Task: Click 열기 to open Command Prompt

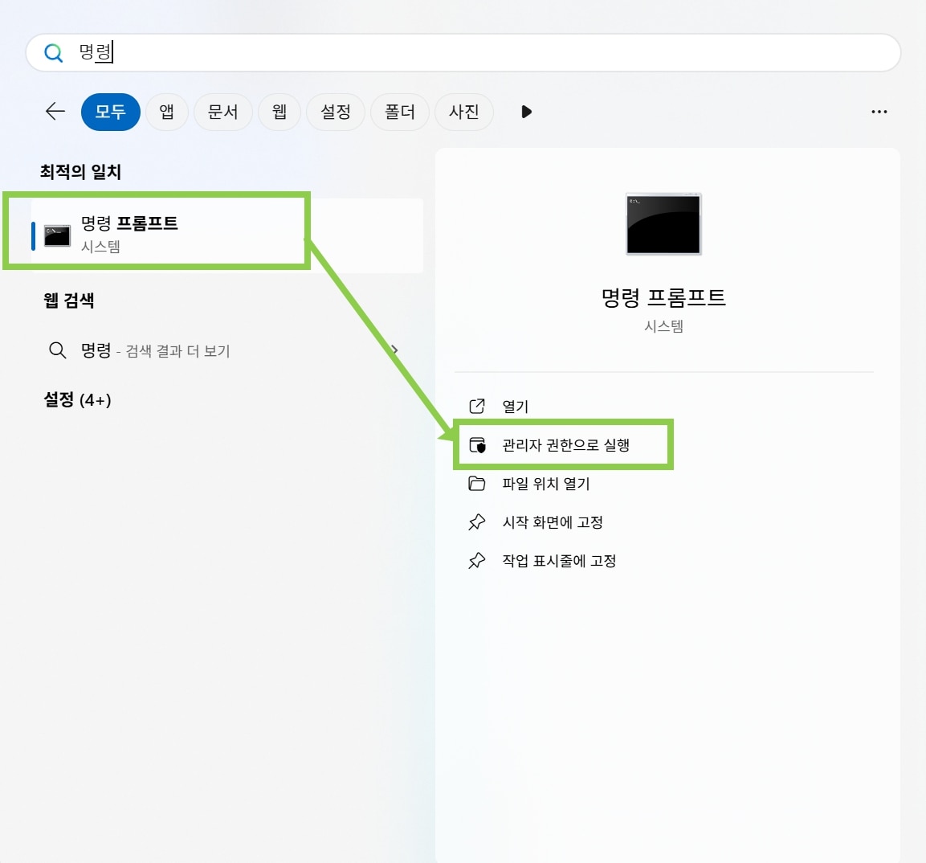Action: click(x=515, y=407)
